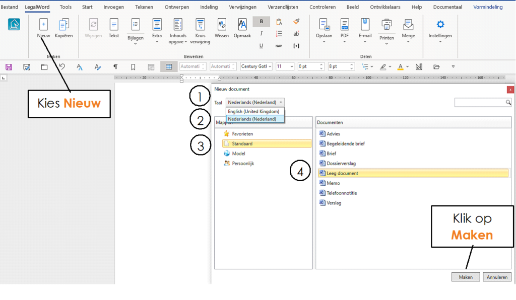516x300 pixels.
Task: Open the Bestand menu
Action: (x=9, y=7)
